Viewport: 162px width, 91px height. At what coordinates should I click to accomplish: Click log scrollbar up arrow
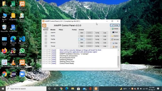(118, 50)
